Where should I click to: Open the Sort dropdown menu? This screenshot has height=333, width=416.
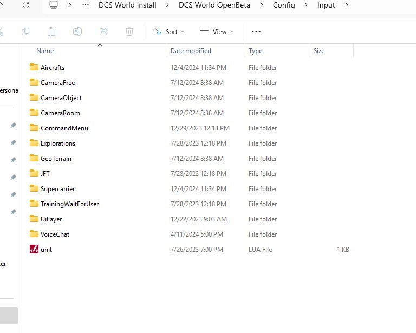point(168,32)
